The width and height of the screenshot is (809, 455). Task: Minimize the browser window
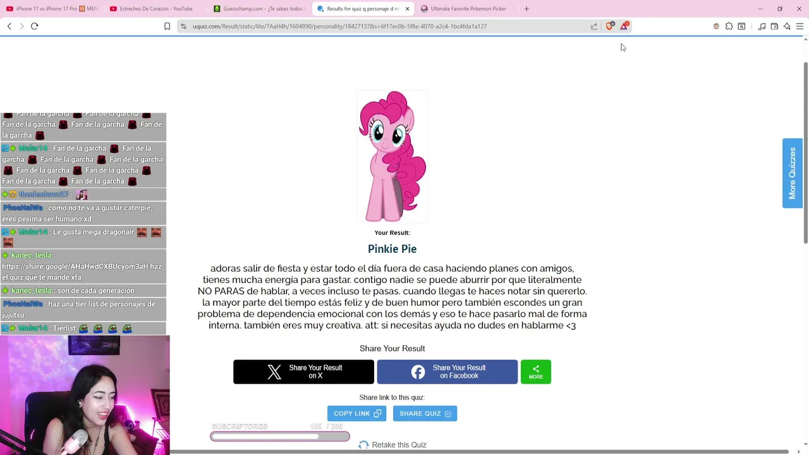(x=760, y=9)
